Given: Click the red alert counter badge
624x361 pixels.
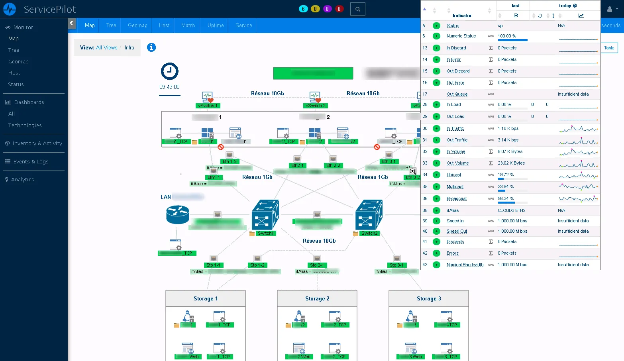Looking at the screenshot, I should point(339,8).
